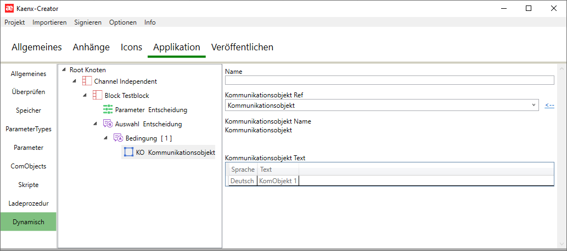Click the KomObjekt 1 text cell
Image resolution: width=567 pixels, height=251 pixels.
point(278,180)
